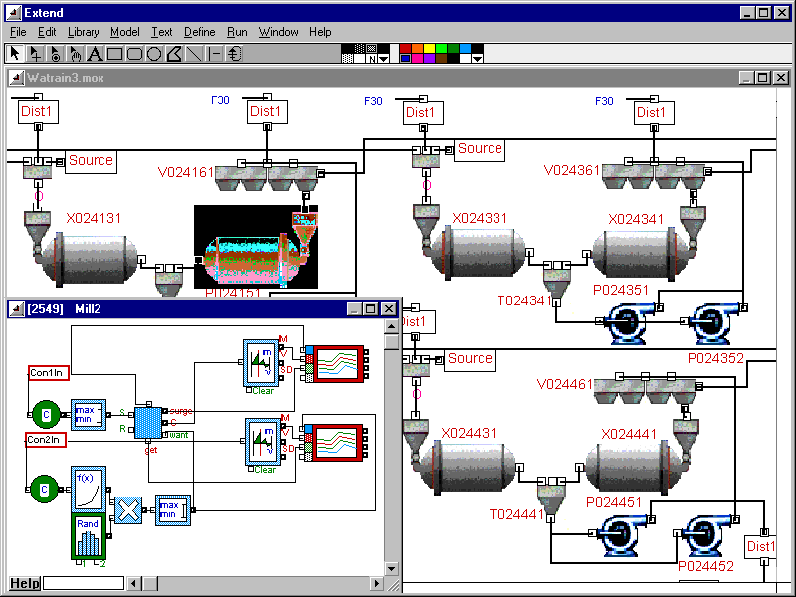
Task: Pick the orange color swatch
Action: point(417,48)
